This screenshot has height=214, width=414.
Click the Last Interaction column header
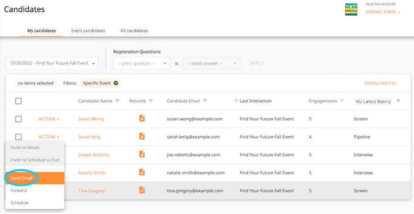256,101
